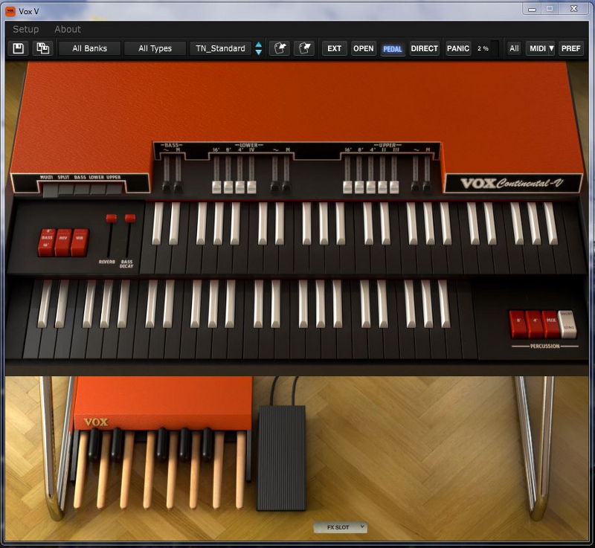Open the All Banks dropdown
The width and height of the screenshot is (595, 548).
point(89,48)
